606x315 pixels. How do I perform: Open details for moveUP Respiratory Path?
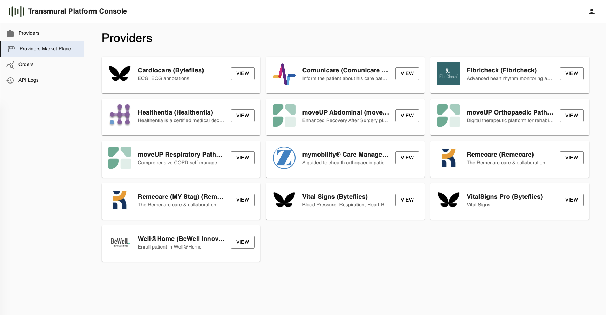243,158
